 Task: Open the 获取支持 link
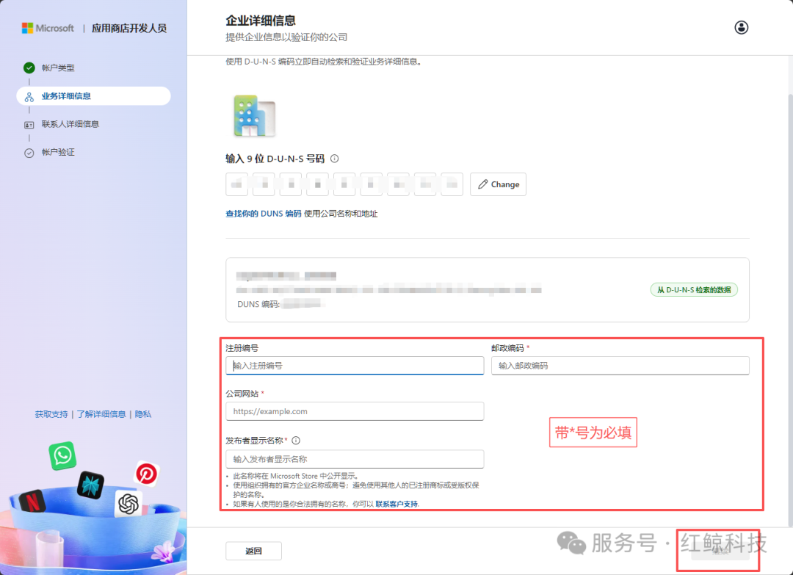[51, 414]
